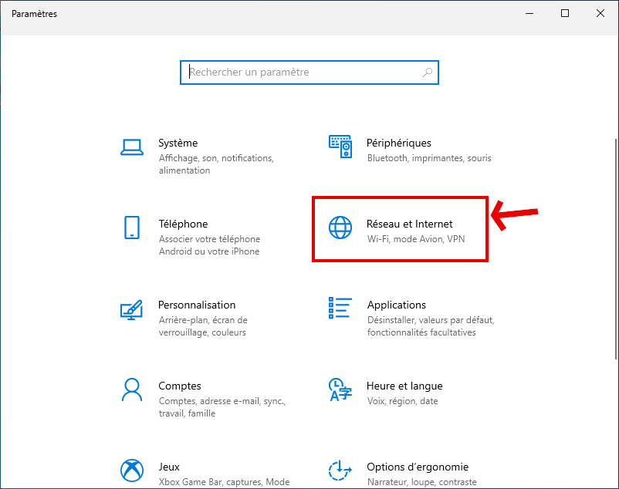Focus the Rechercher un paramètre field

(x=301, y=73)
